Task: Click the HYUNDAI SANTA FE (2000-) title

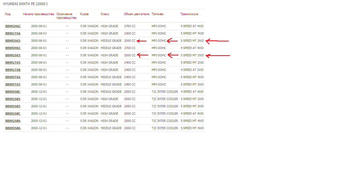Action: pos(25,4)
